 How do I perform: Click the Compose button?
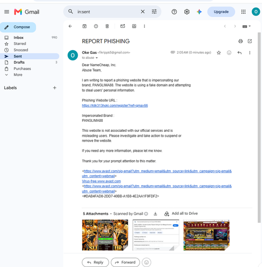coord(18,27)
